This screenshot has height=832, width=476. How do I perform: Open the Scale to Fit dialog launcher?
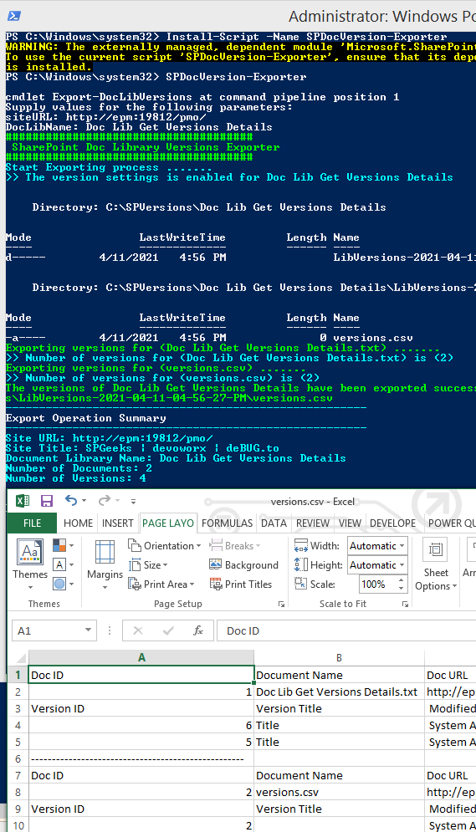405,605
